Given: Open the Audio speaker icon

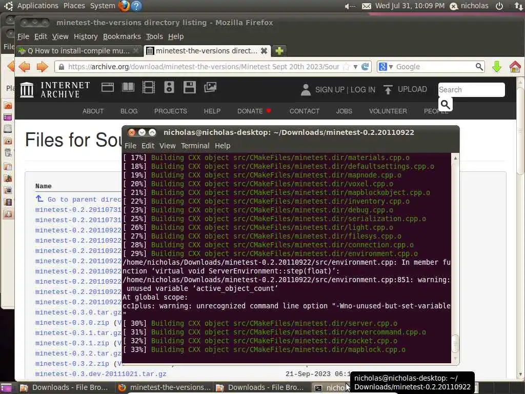Looking at the screenshot, I should point(169,87).
